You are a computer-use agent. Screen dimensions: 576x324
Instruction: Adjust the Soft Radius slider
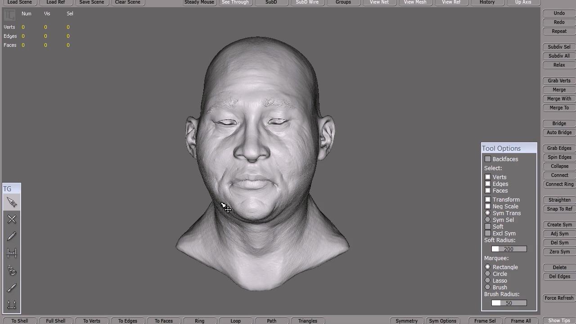point(508,249)
